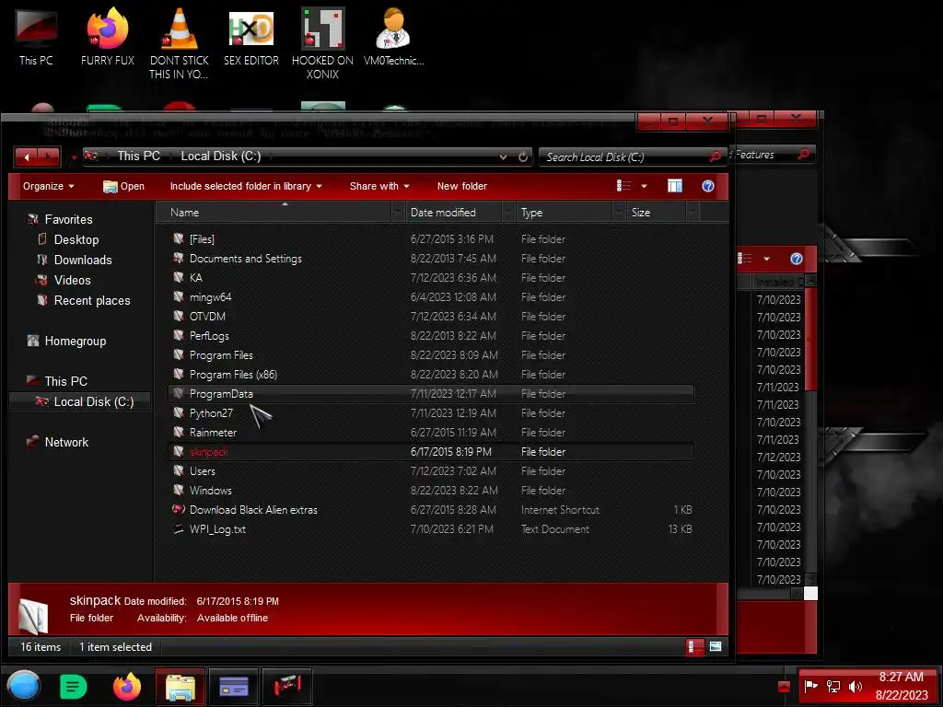Launch Firefox from the taskbar
This screenshot has width=943, height=707.
pos(127,687)
